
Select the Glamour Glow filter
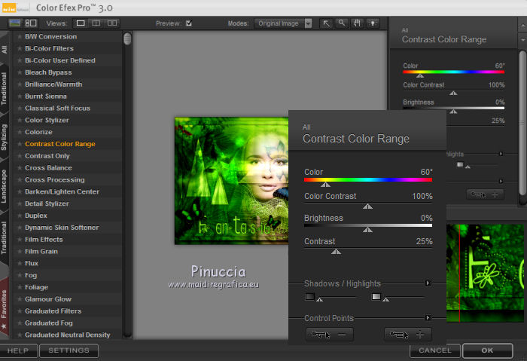click(48, 299)
